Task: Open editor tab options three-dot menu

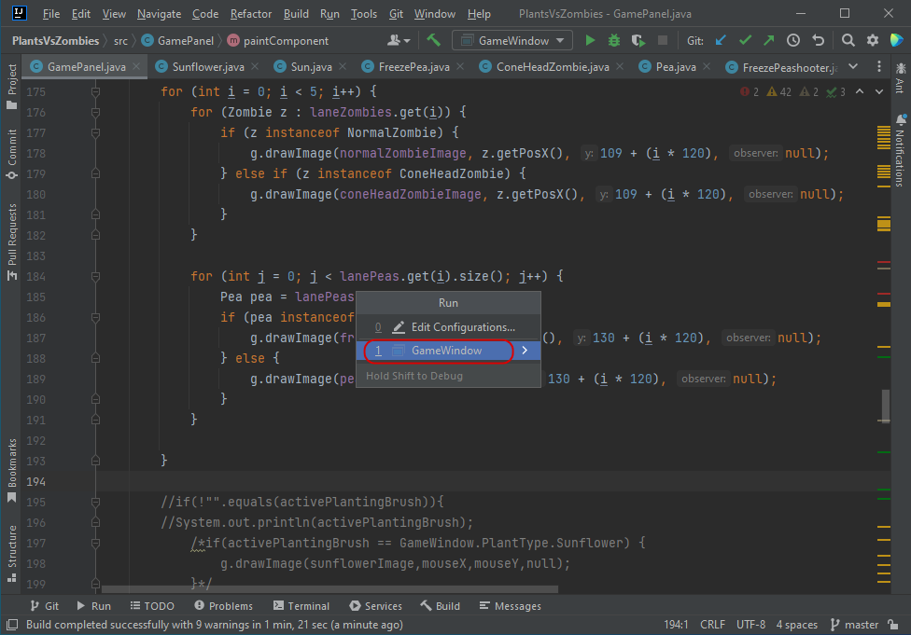Action: tap(878, 67)
